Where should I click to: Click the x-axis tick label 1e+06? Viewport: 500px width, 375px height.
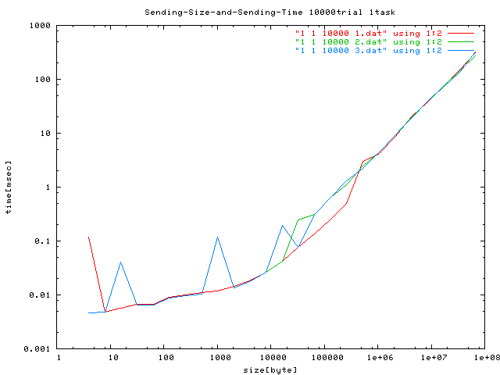377,358
